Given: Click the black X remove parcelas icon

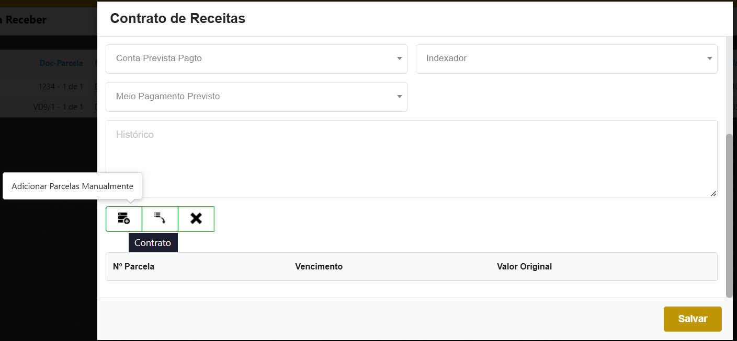Looking at the screenshot, I should coord(196,219).
